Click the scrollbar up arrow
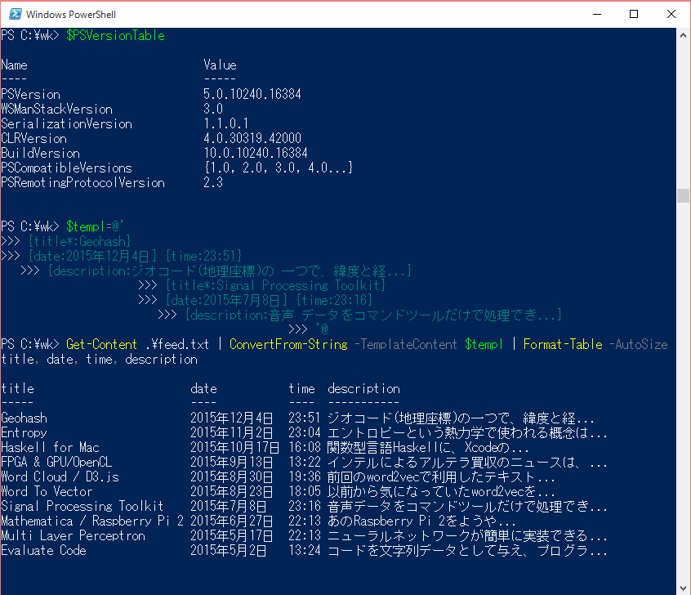 click(684, 34)
